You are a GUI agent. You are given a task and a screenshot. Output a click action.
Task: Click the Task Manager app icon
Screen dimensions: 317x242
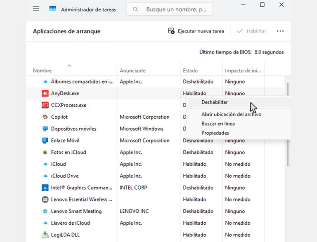pos(53,9)
